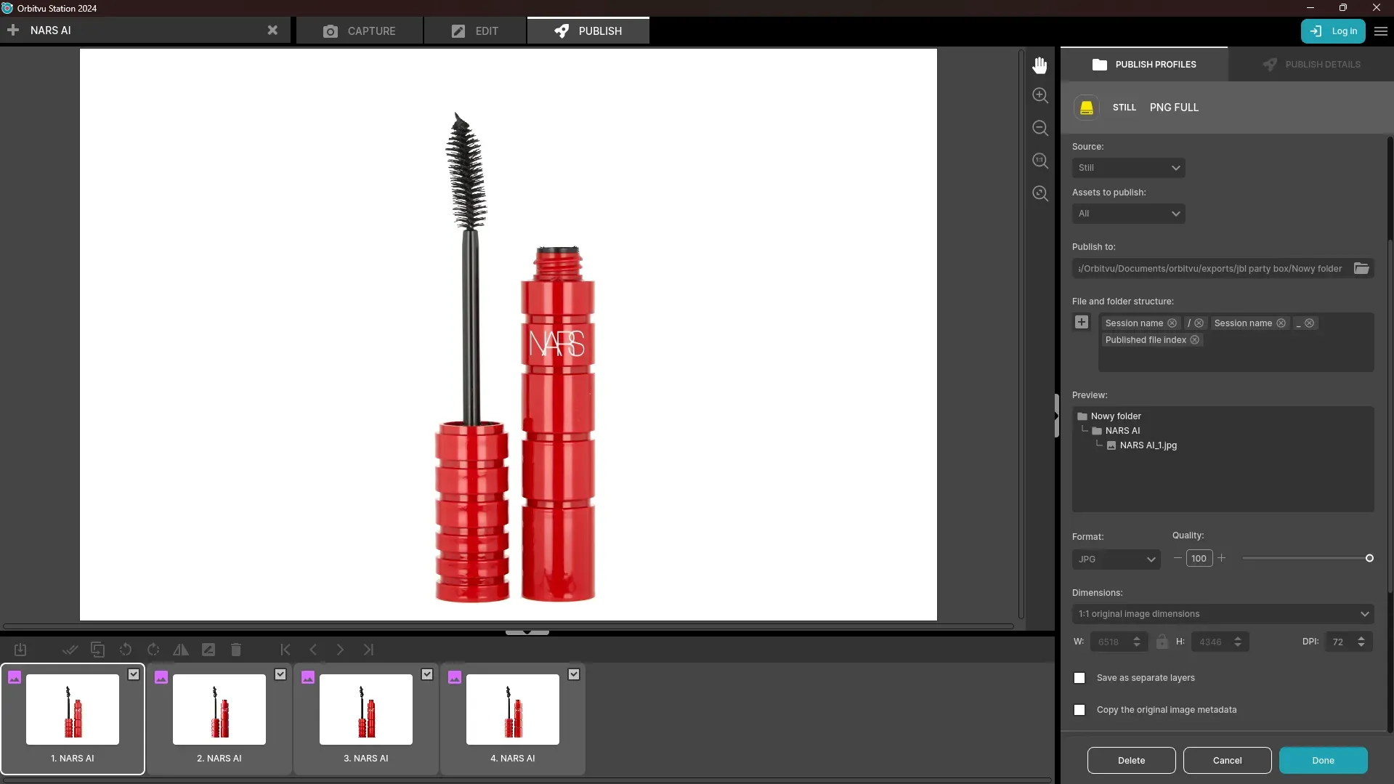This screenshot has height=784, width=1394.
Task: Click the Log in button
Action: (x=1334, y=31)
